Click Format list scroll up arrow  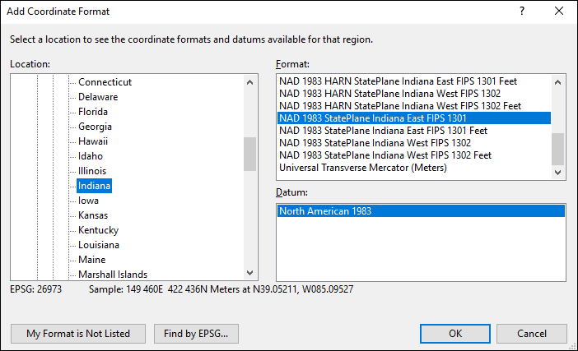(x=557, y=82)
